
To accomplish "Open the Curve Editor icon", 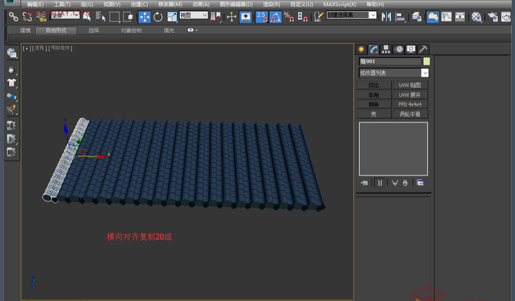I will 447,17.
